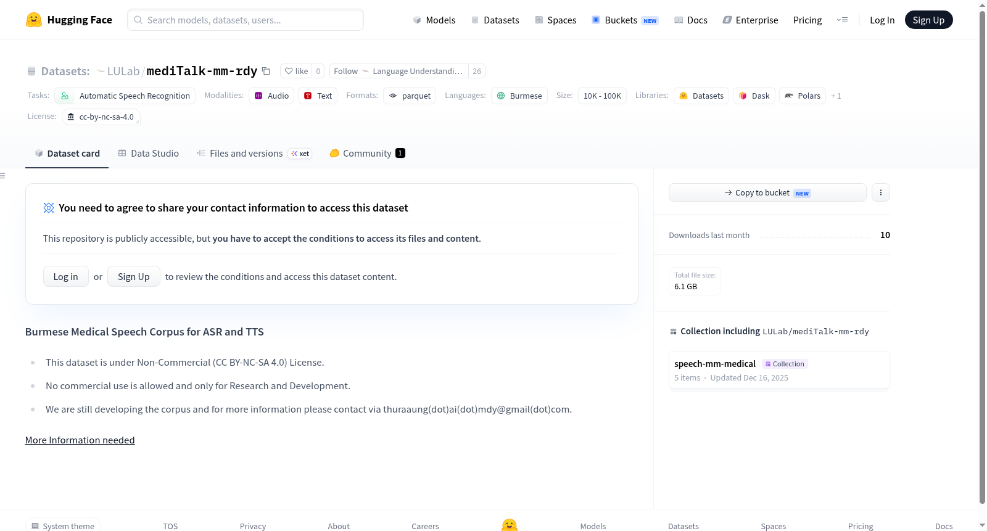Image resolution: width=987 pixels, height=531 pixels.
Task: Click the follower count 26
Action: (477, 71)
